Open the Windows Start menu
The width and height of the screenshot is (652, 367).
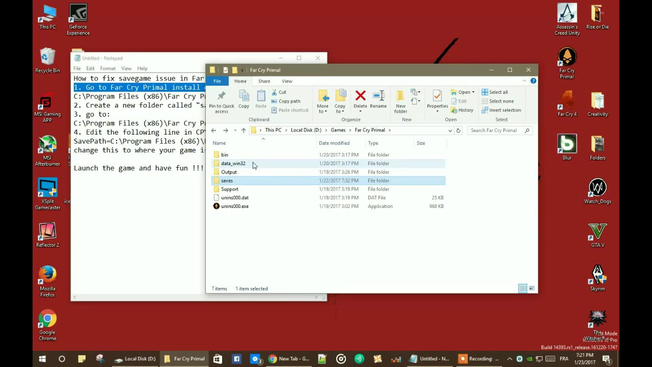(42, 359)
